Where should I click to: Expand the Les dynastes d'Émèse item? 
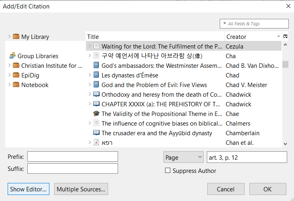click(90, 75)
